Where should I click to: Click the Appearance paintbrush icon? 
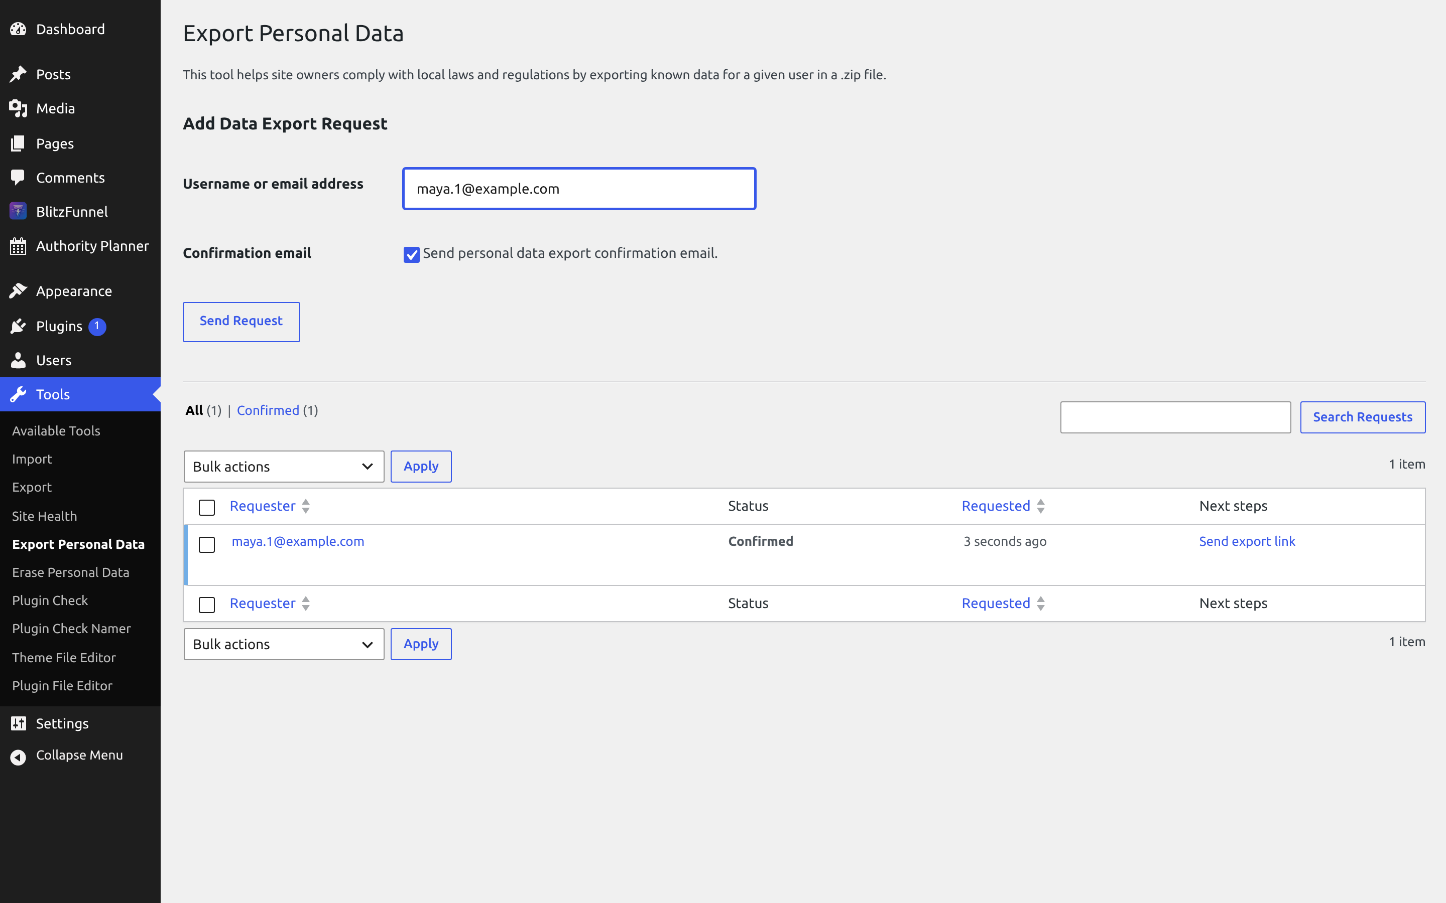click(18, 291)
